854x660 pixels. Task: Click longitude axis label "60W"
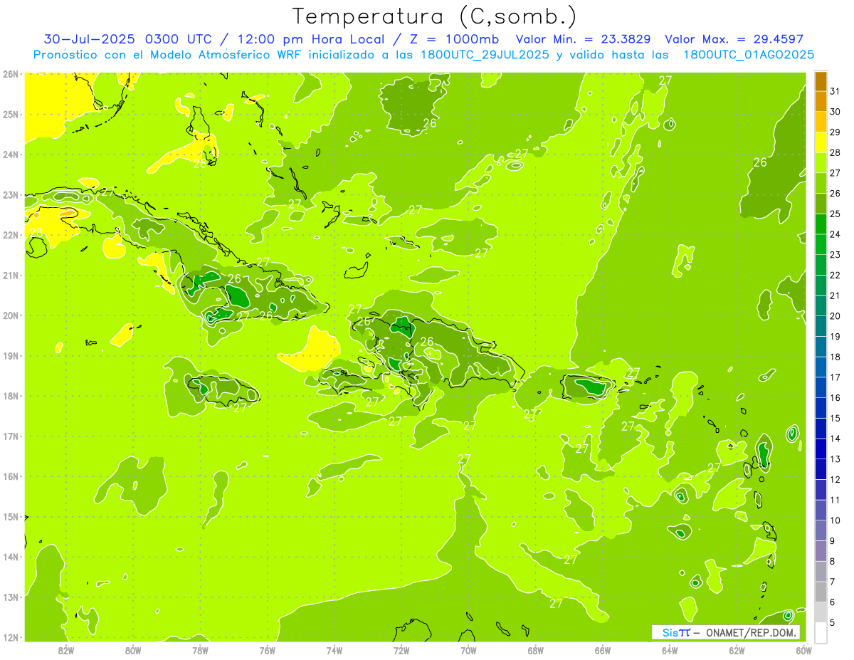[x=803, y=650]
